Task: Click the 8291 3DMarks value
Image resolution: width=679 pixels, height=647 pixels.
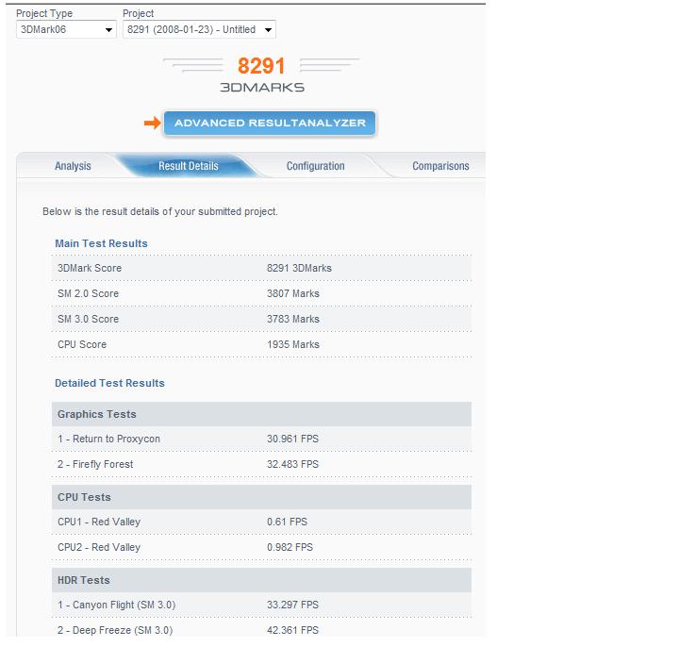Action: click(x=299, y=268)
